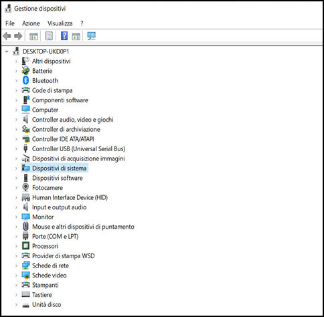Expand the Controller IDE ATA/ATAPI arrow
The width and height of the screenshot is (324, 317).
pyautogui.click(x=16, y=139)
